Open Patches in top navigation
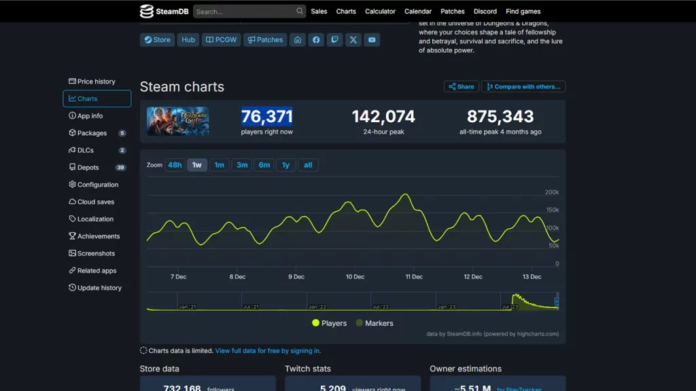Viewport: 696px width, 391px height. (x=452, y=12)
